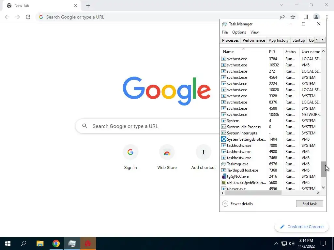The image size is (334, 250).
Task: Click the process list vertical scrollbar thumb
Action: [x=323, y=169]
